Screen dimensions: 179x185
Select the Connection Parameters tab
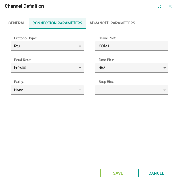[x=57, y=23]
